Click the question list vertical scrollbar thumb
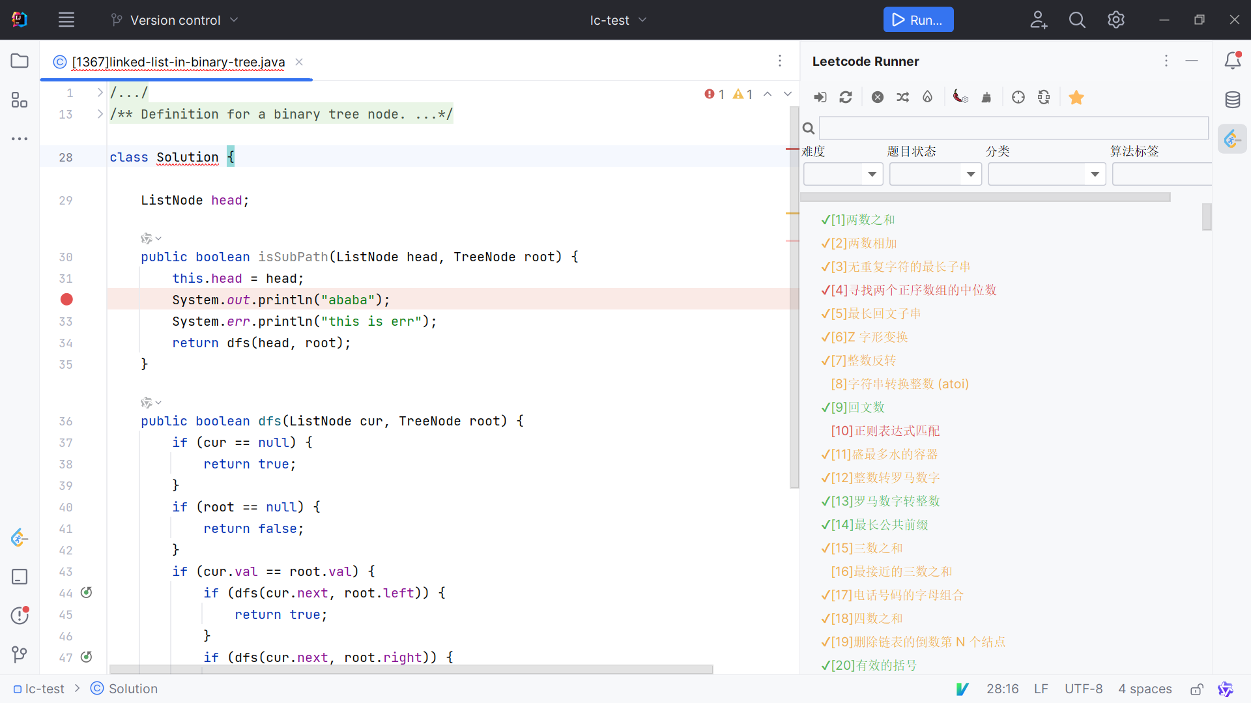 [1207, 217]
